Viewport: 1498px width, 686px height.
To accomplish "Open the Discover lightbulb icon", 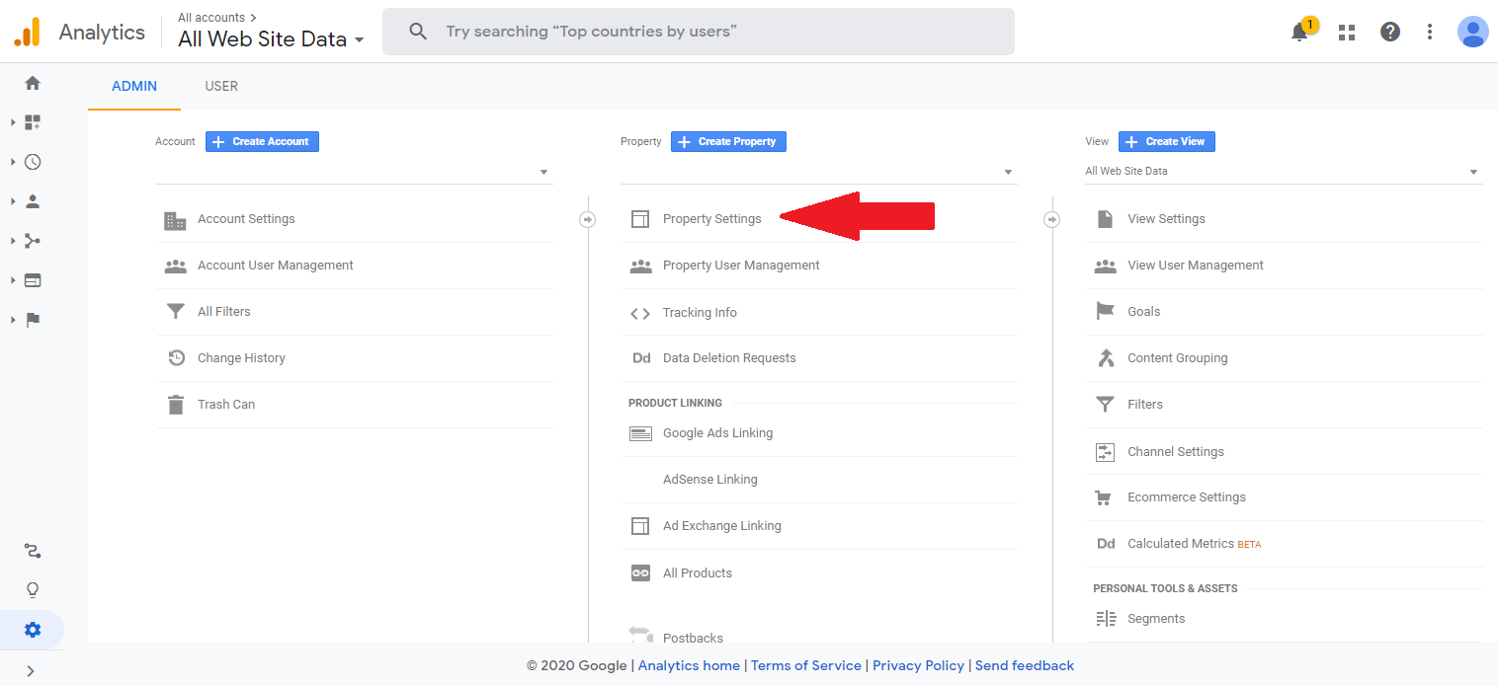I will tap(33, 590).
